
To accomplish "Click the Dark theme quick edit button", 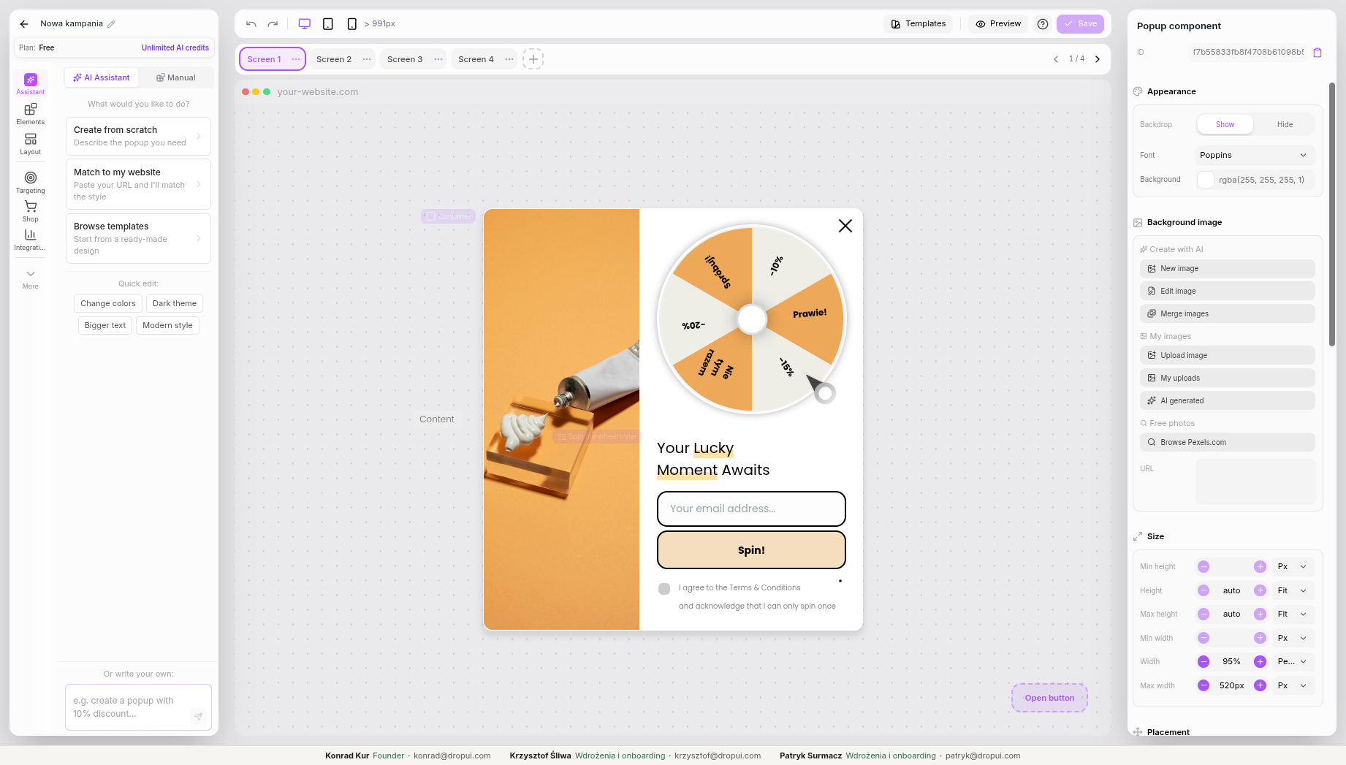I will [x=175, y=303].
